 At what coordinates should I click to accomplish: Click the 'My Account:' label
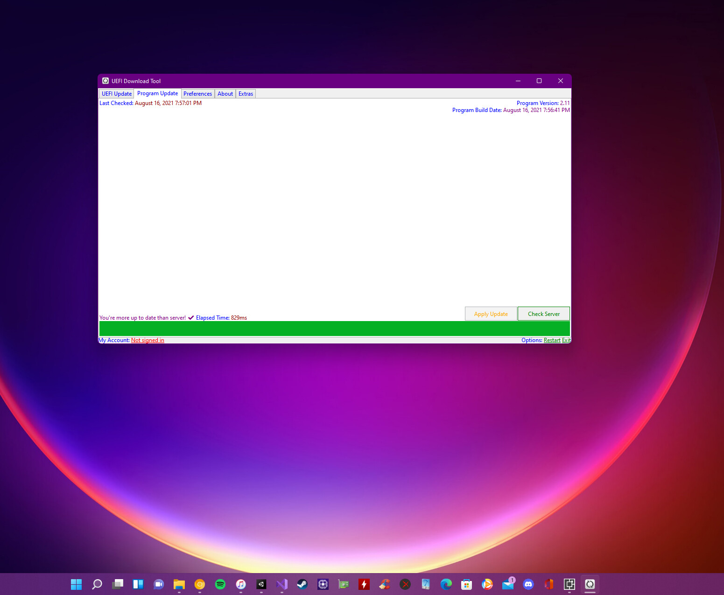coord(114,340)
